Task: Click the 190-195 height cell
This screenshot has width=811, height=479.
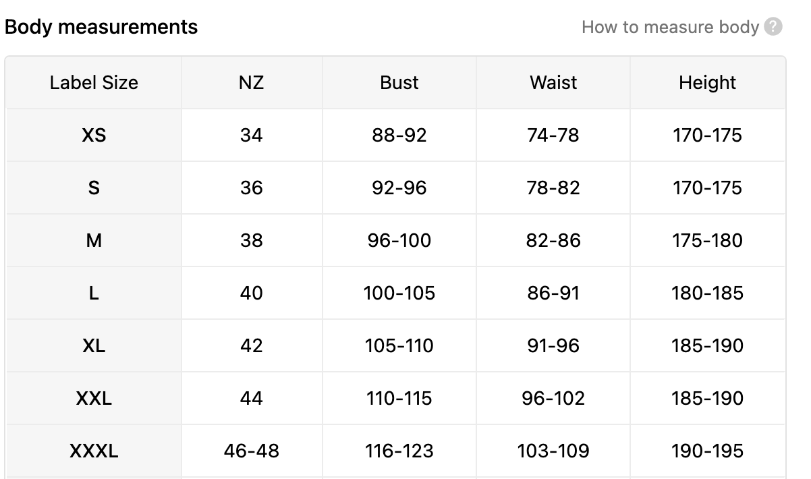Action: click(707, 451)
